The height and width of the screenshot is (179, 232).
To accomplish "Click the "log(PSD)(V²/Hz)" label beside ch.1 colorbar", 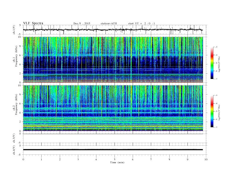I will point(219,64).
